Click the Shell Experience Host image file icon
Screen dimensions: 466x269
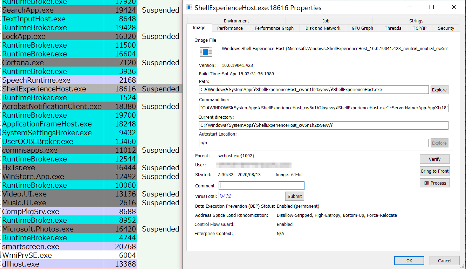pos(206,52)
